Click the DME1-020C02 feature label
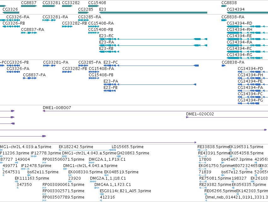 (x=200, y=114)
